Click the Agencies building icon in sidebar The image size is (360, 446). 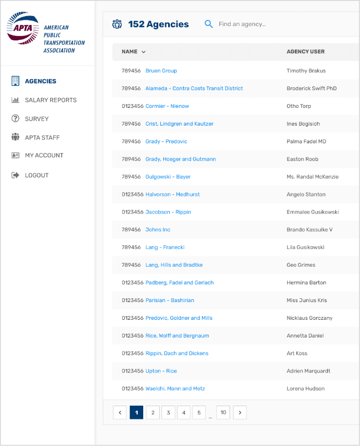[15, 81]
